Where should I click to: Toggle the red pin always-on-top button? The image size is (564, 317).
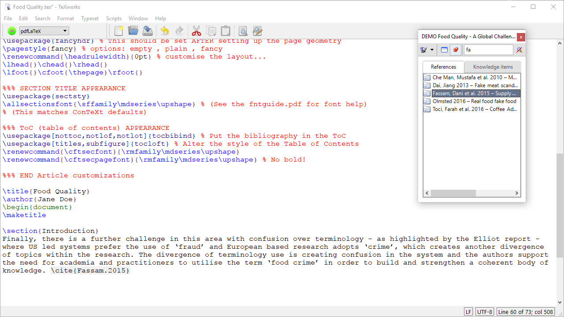pyautogui.click(x=456, y=50)
